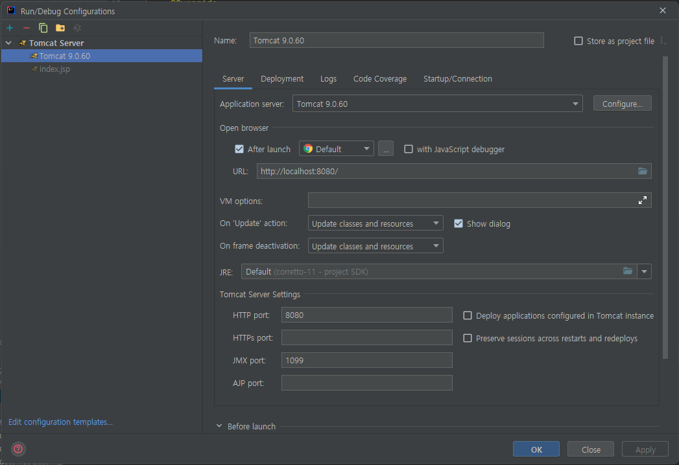Click the IntelliJ window title icon
The image size is (679, 465).
point(11,11)
